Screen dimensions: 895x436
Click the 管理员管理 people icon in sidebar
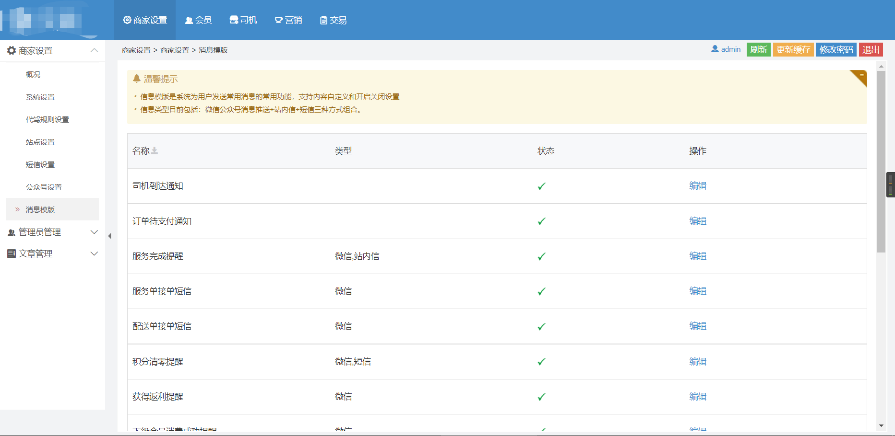pos(11,232)
